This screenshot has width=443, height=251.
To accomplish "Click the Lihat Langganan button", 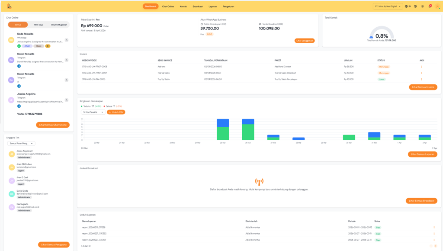I will (305, 41).
